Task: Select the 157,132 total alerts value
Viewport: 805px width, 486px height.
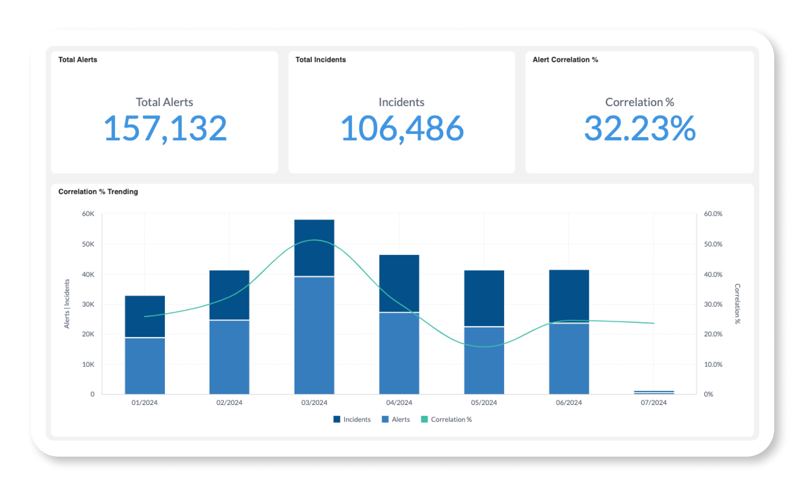Action: [165, 129]
